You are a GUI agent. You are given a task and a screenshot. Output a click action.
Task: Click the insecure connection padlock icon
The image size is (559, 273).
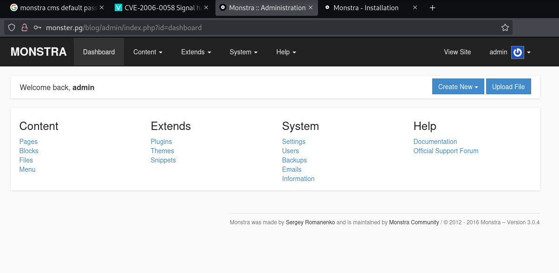(x=25, y=27)
